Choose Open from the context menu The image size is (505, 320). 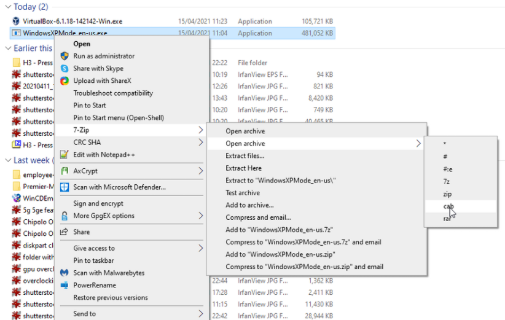point(82,44)
